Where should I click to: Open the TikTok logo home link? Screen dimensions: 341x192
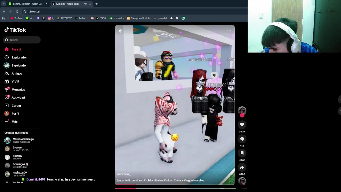[15, 30]
